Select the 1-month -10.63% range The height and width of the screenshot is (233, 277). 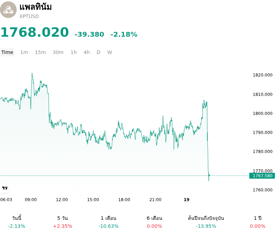tap(108, 222)
